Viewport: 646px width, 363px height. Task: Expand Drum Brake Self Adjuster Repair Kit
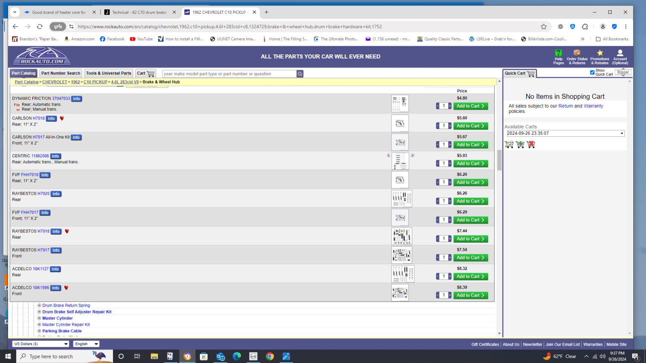(x=39, y=312)
